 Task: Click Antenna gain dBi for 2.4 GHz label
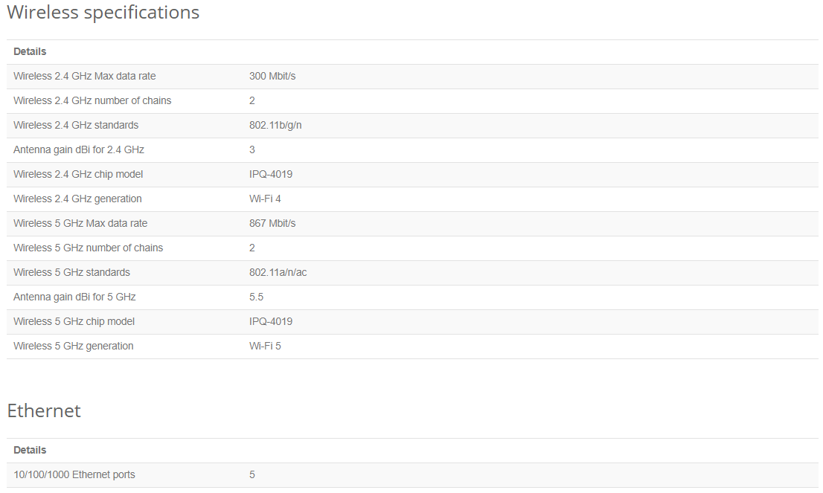coord(79,149)
